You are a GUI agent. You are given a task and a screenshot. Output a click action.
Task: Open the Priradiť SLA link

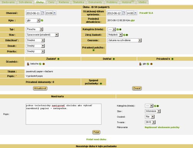click(x=146, y=13)
